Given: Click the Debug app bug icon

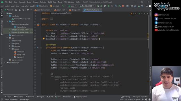Looking at the screenshot, I should tap(109, 6).
